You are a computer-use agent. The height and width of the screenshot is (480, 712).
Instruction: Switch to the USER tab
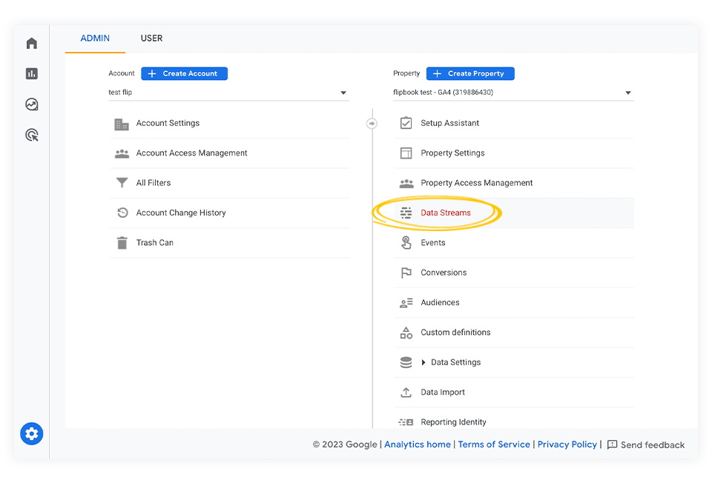coord(151,38)
